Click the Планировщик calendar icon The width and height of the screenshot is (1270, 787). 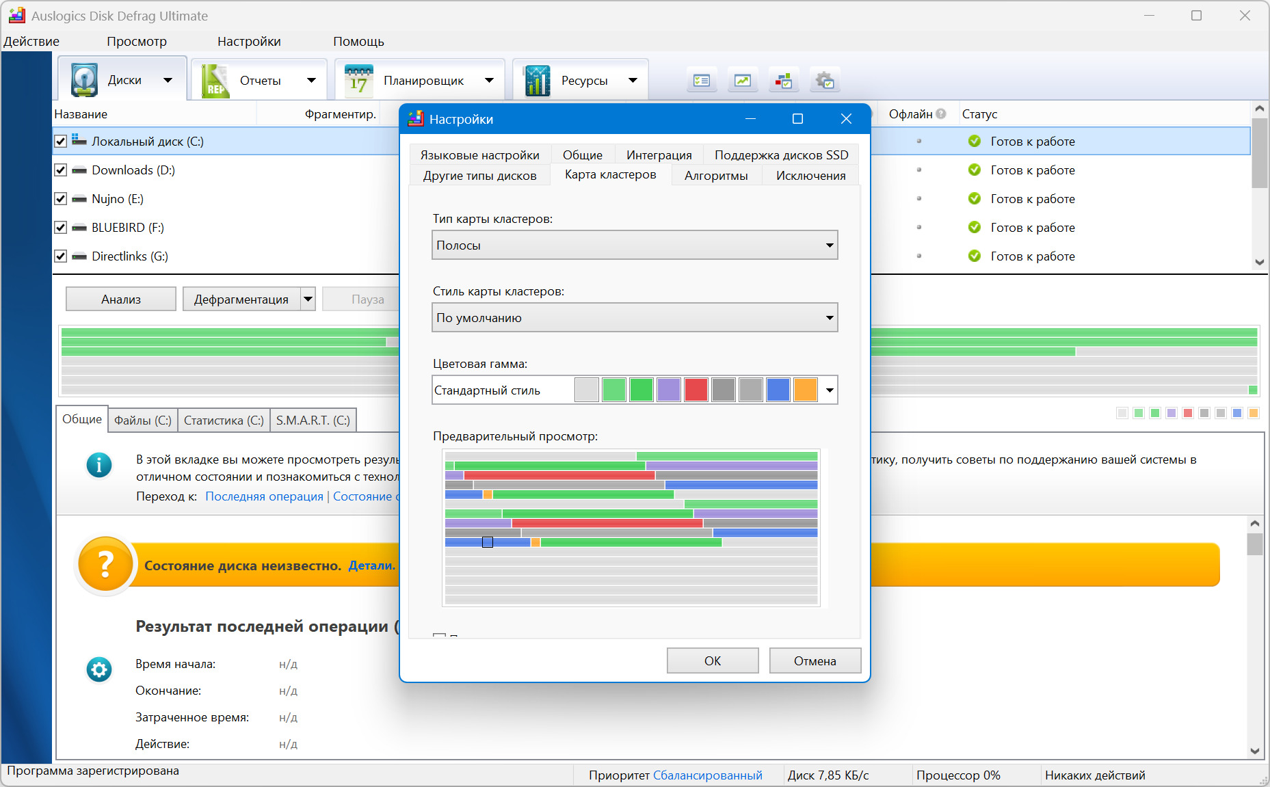click(x=358, y=81)
